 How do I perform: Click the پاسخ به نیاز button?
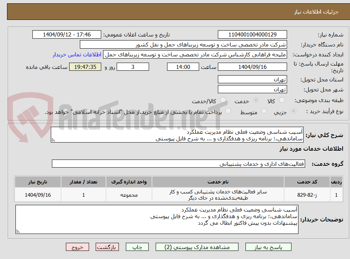268,247
